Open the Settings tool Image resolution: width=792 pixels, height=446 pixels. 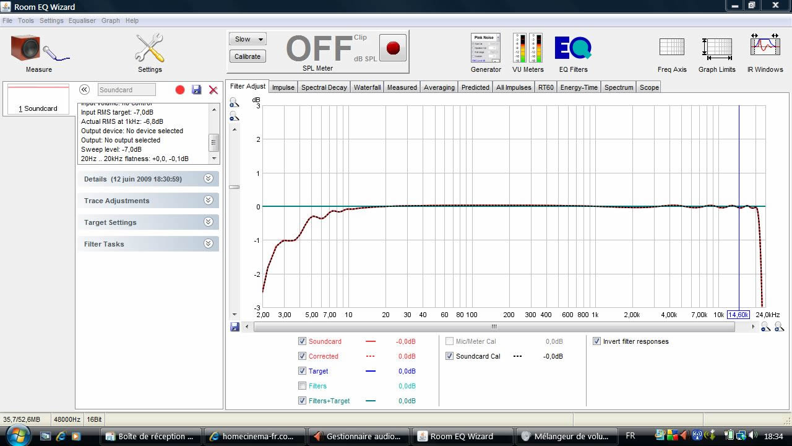pos(150,53)
